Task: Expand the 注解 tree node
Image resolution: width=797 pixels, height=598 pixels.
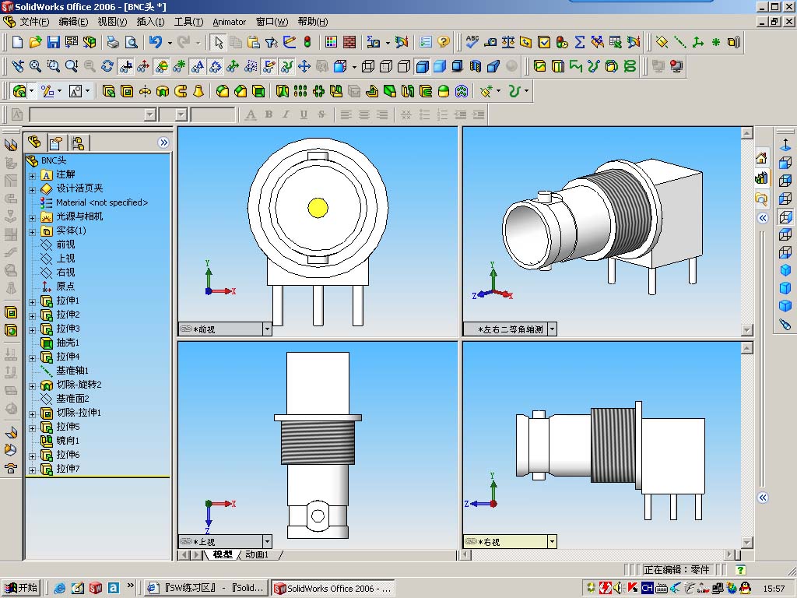Action: (32, 176)
